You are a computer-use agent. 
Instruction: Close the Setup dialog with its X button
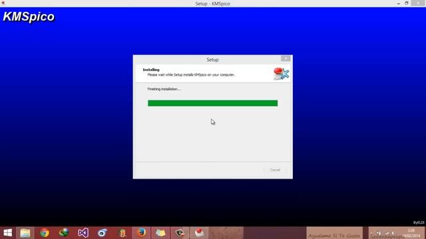pyautogui.click(x=286, y=58)
